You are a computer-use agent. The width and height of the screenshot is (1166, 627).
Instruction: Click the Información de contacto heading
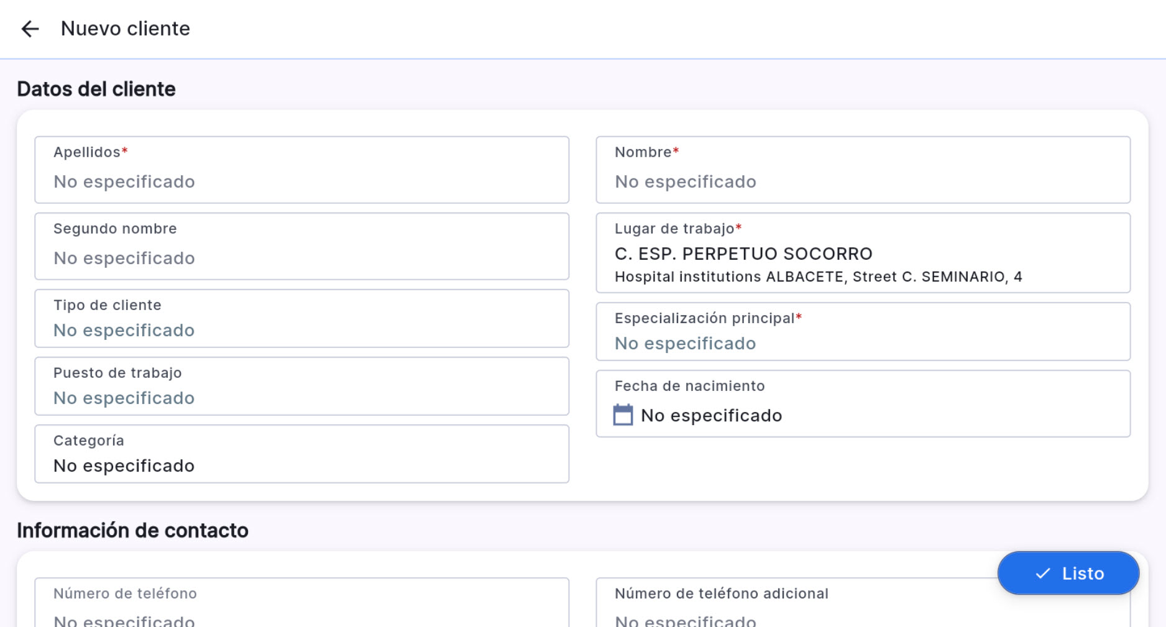[132, 530]
